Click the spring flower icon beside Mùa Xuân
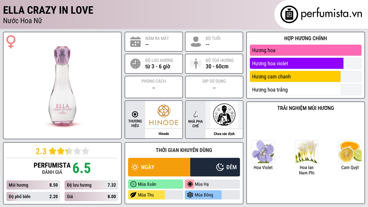368x207 pixels. pyautogui.click(x=133, y=184)
